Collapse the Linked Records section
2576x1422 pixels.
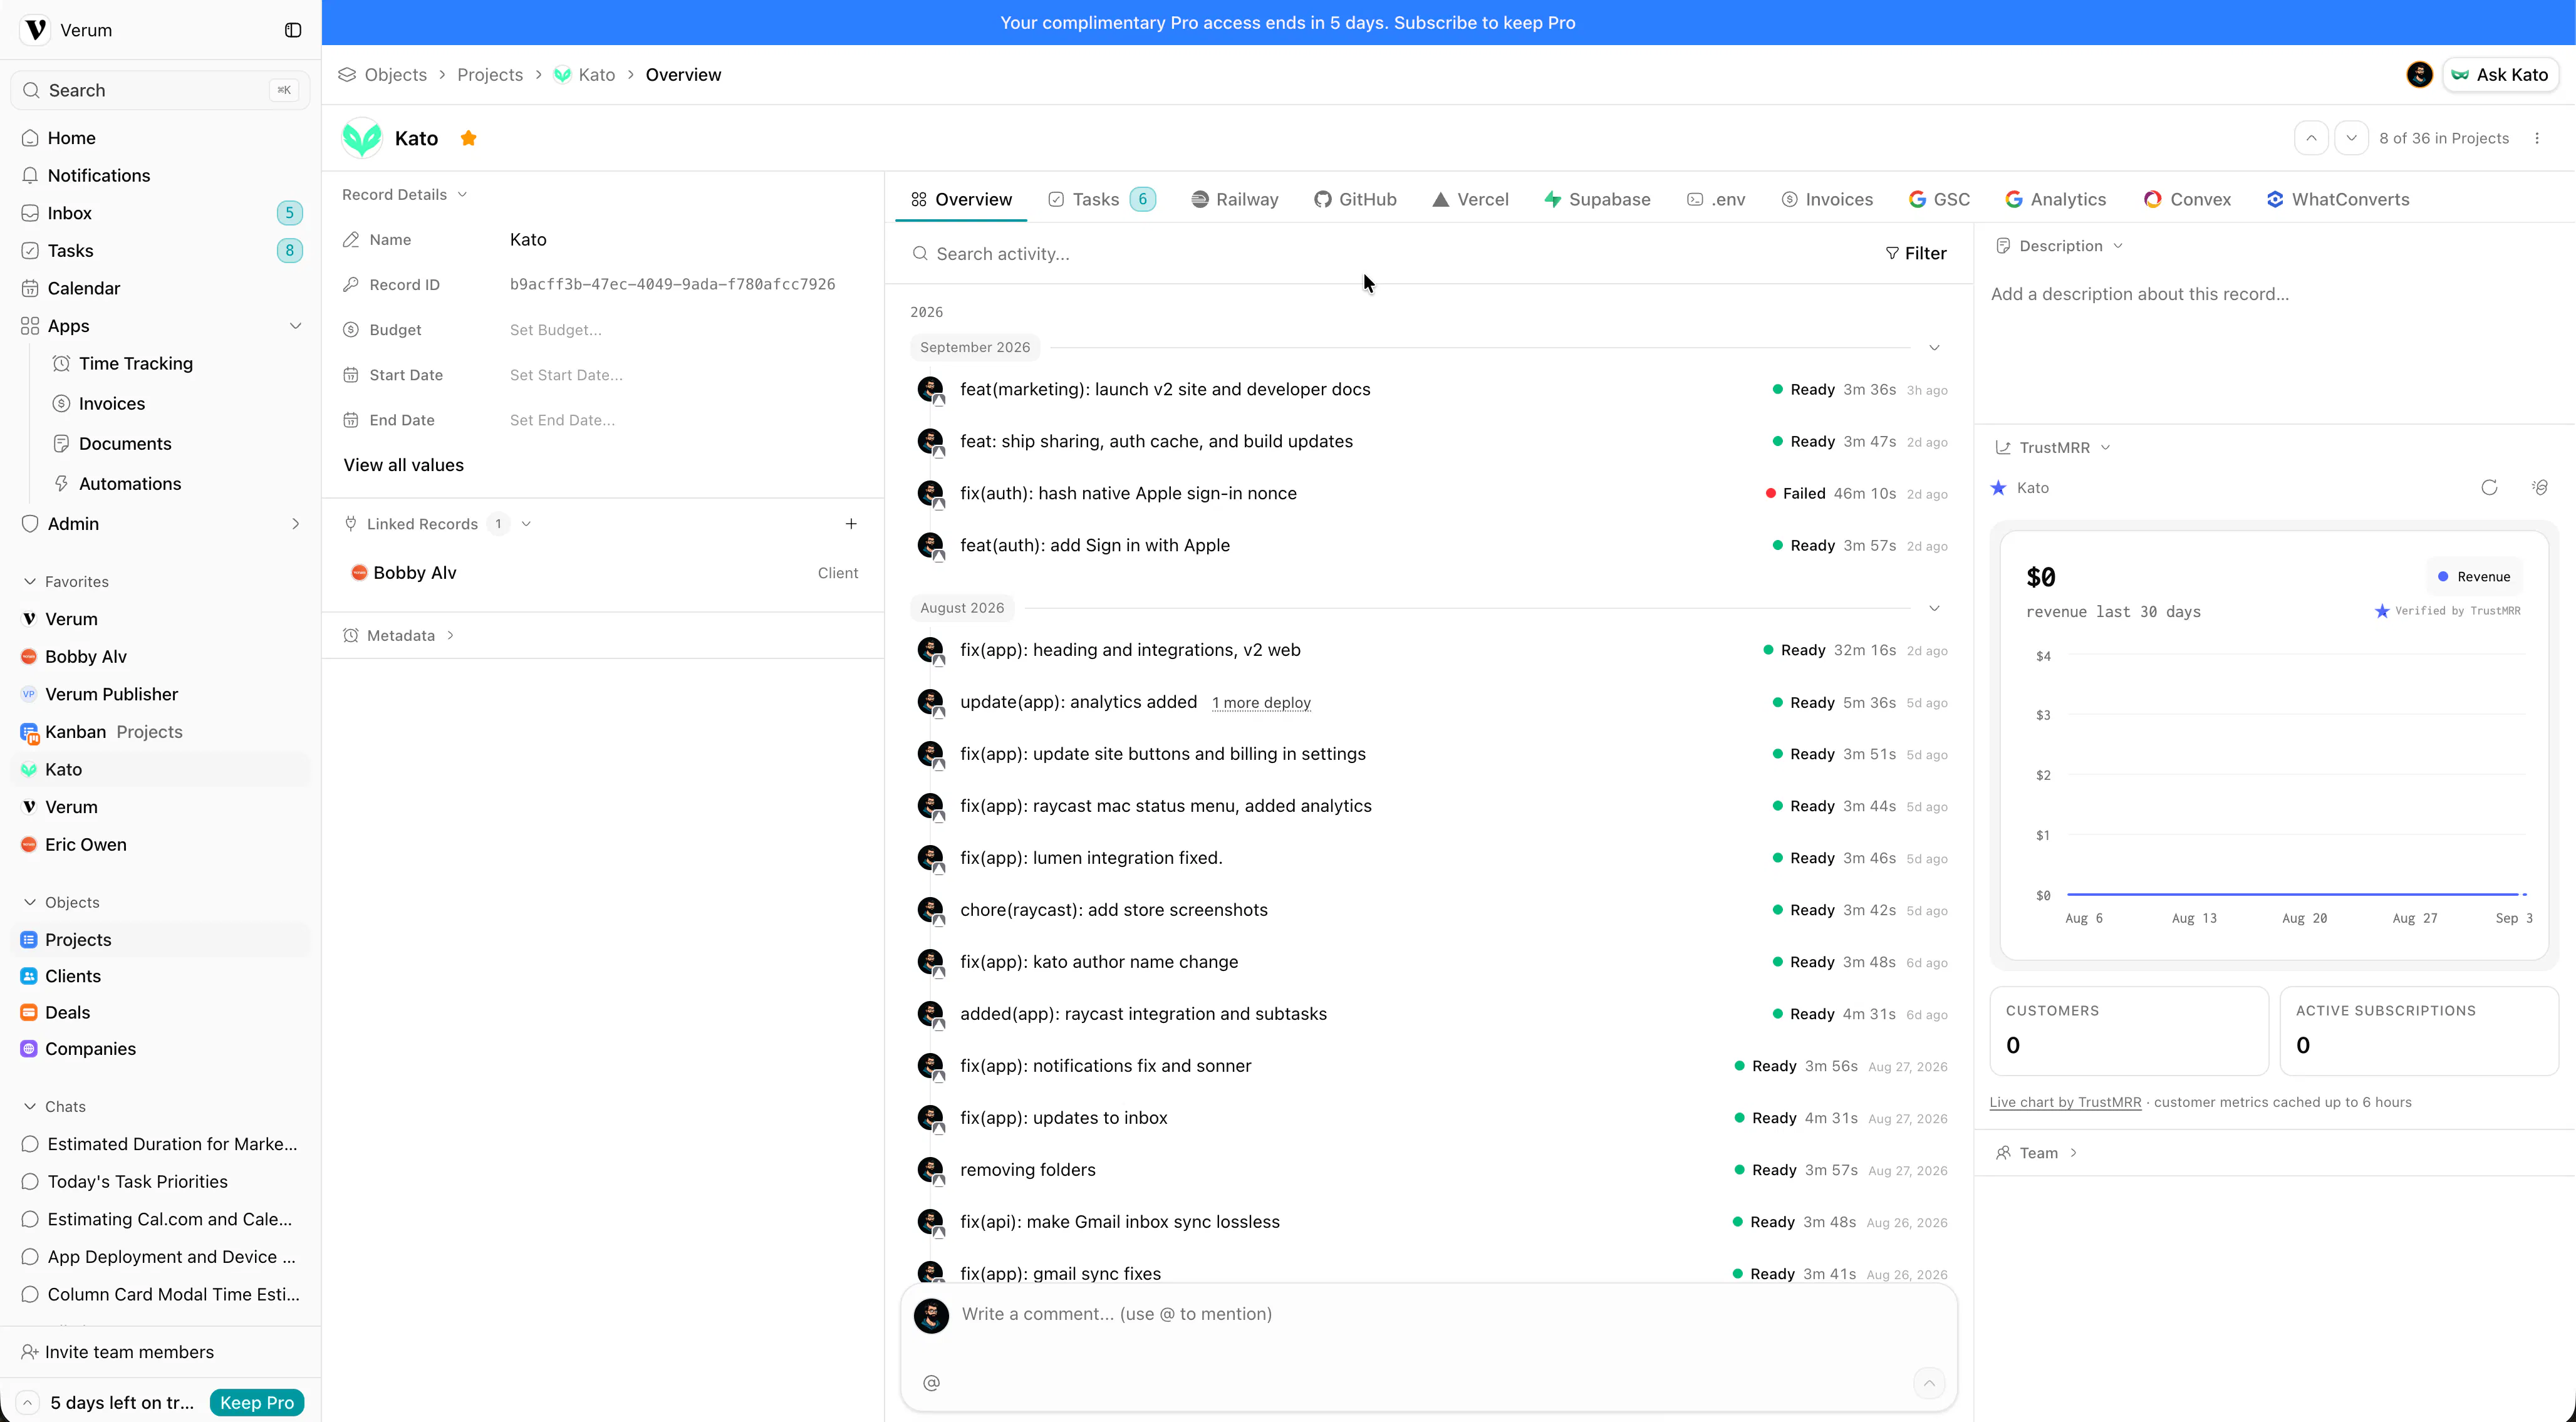pyautogui.click(x=526, y=524)
